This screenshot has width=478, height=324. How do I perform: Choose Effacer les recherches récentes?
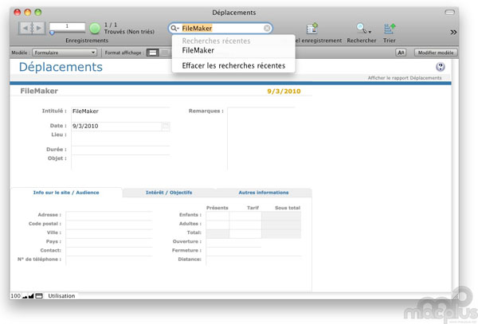click(x=233, y=65)
